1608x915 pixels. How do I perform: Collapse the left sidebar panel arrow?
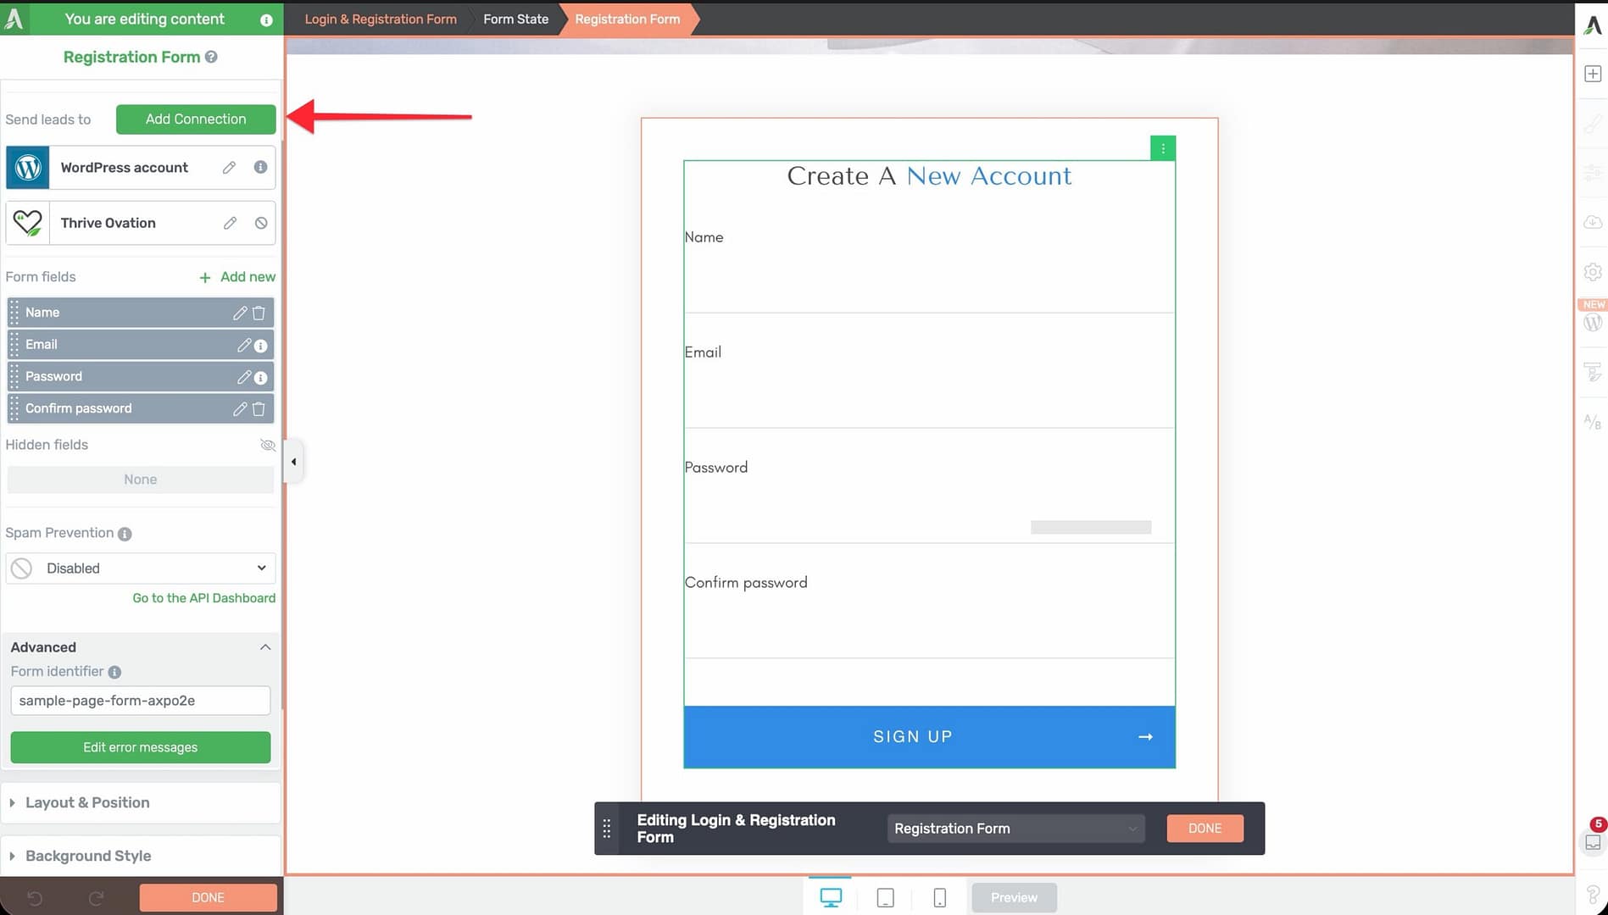tap(293, 462)
